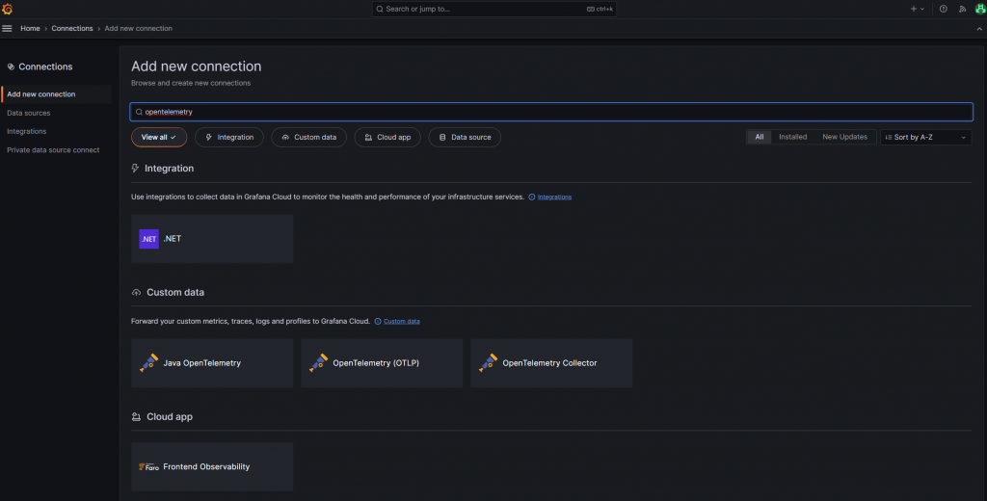The width and height of the screenshot is (987, 501).
Task: Click the OpenTelemetry Collector telescope icon
Action: coord(488,363)
